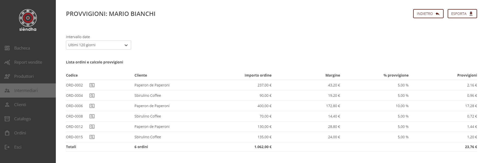Open the Intervallo date dropdown
This screenshot has height=163, width=487.
pos(98,45)
